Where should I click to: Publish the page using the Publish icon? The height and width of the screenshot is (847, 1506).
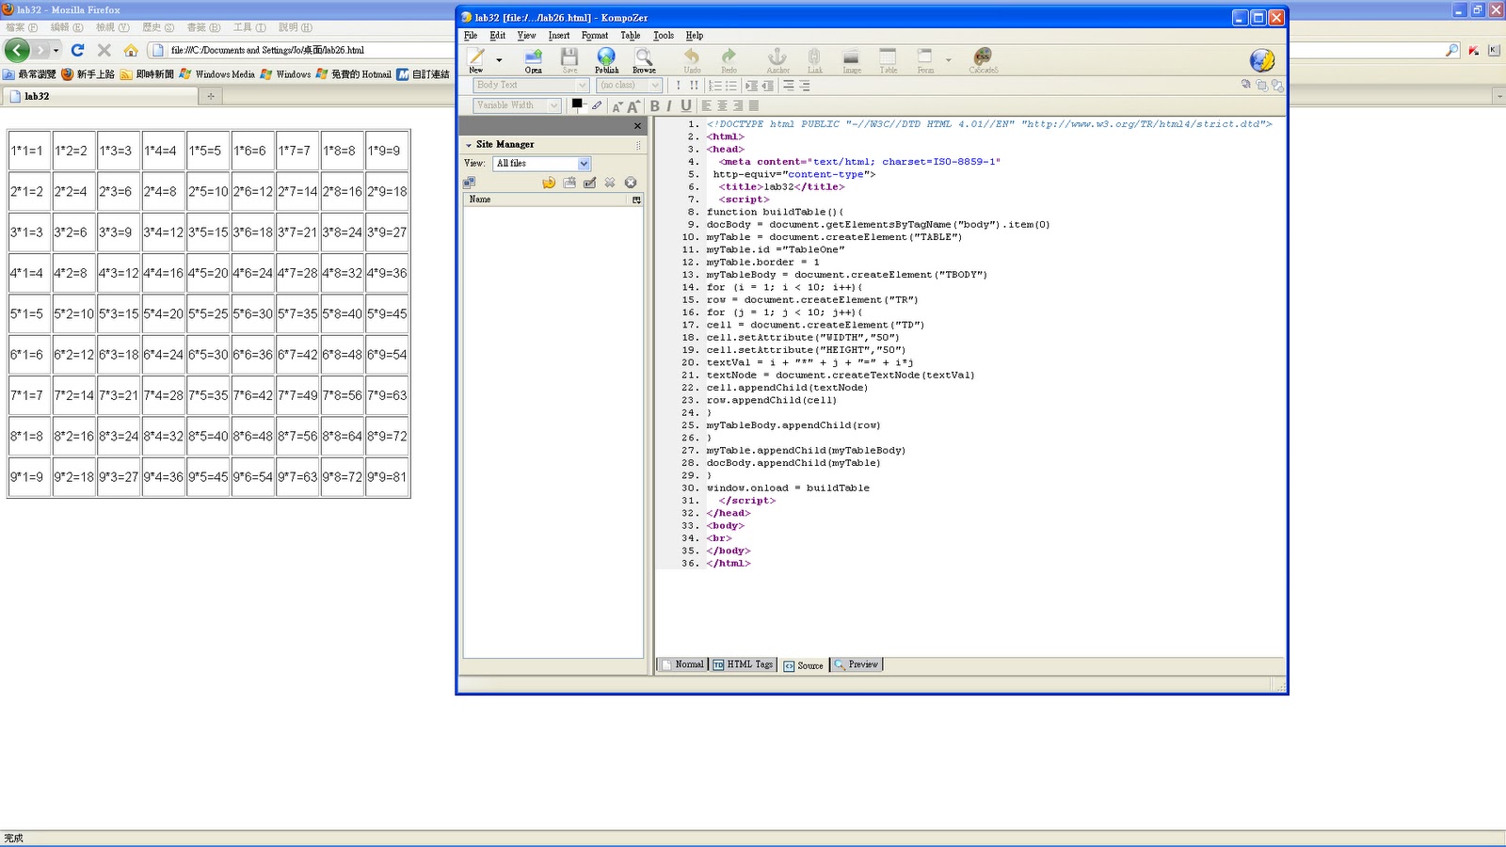607,60
